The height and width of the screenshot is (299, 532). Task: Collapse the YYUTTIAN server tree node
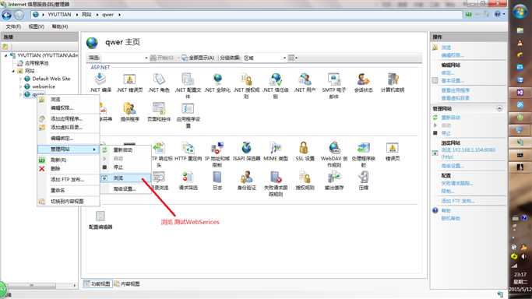click(5, 55)
